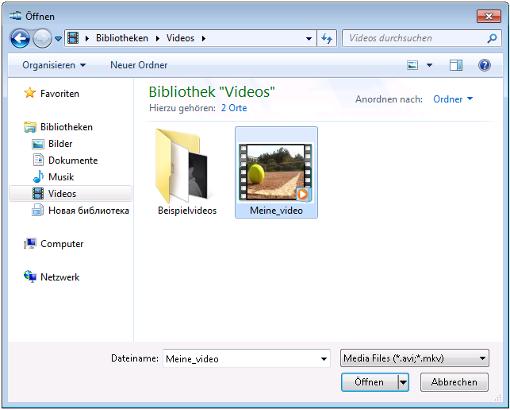This screenshot has height=410, width=510.
Task: Select Videos in address path
Action: coord(180,38)
